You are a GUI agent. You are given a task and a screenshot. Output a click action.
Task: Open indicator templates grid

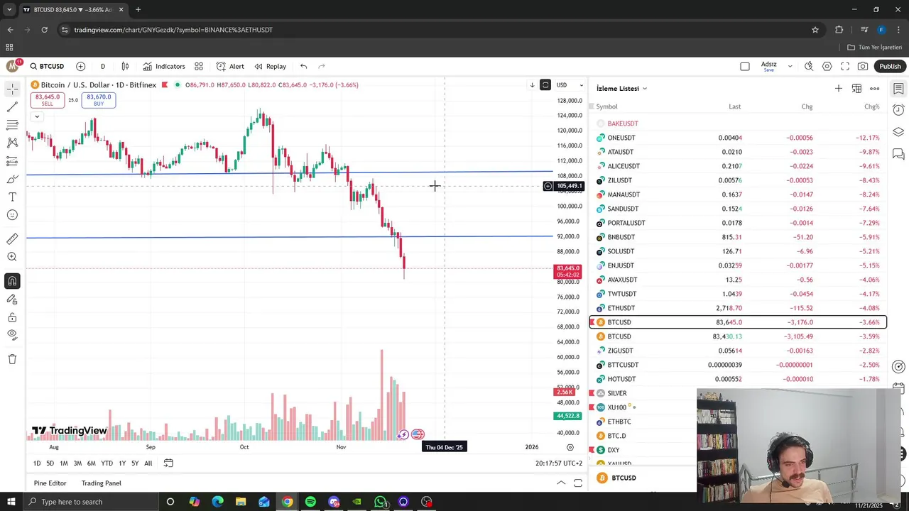click(199, 66)
